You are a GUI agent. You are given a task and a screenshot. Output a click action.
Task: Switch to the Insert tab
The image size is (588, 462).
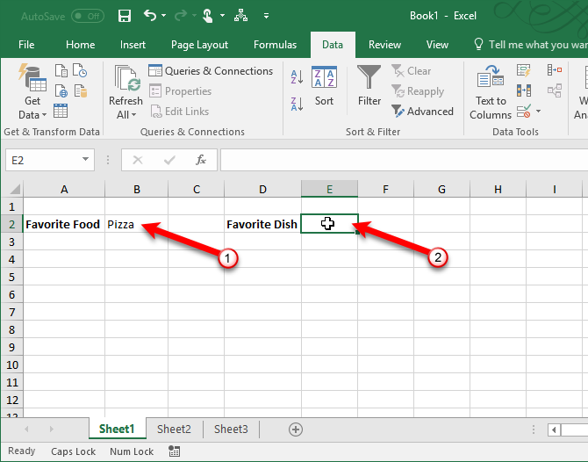point(133,45)
